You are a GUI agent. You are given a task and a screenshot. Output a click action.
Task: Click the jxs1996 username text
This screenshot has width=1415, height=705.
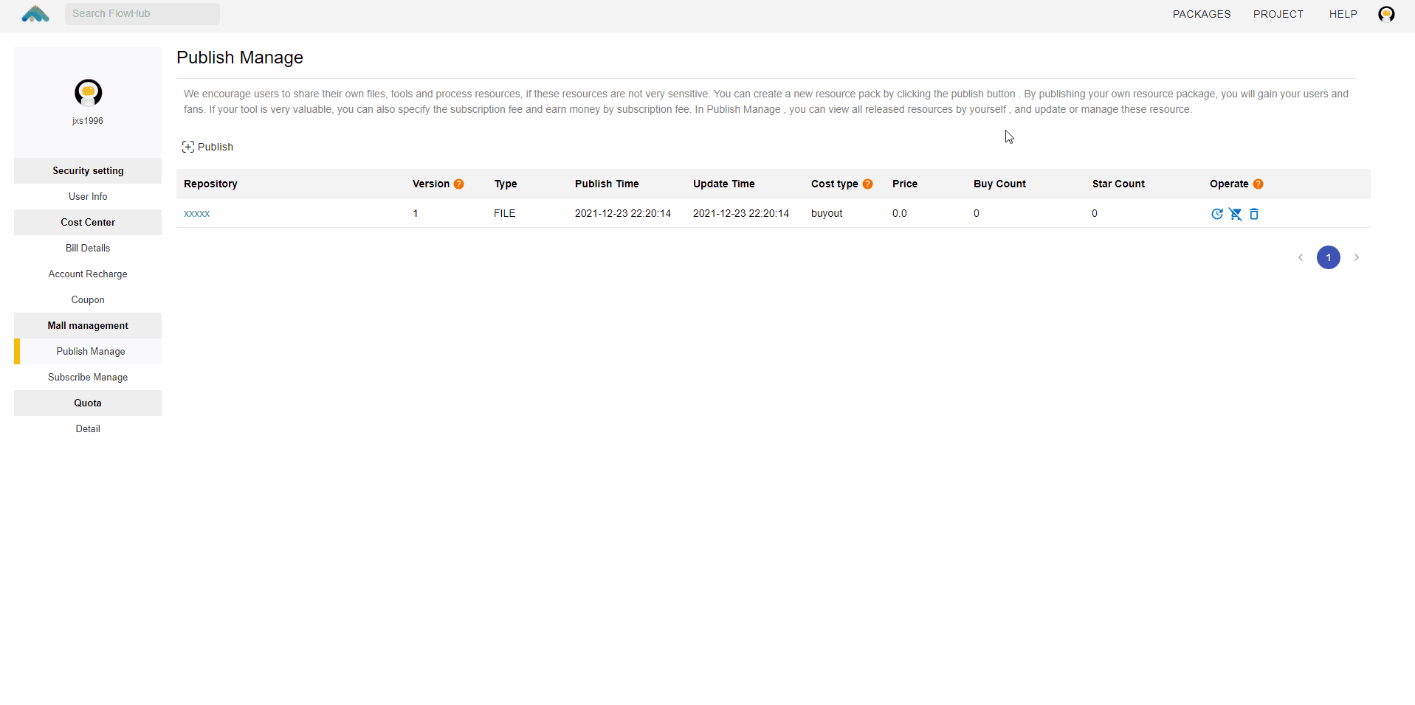pos(88,121)
